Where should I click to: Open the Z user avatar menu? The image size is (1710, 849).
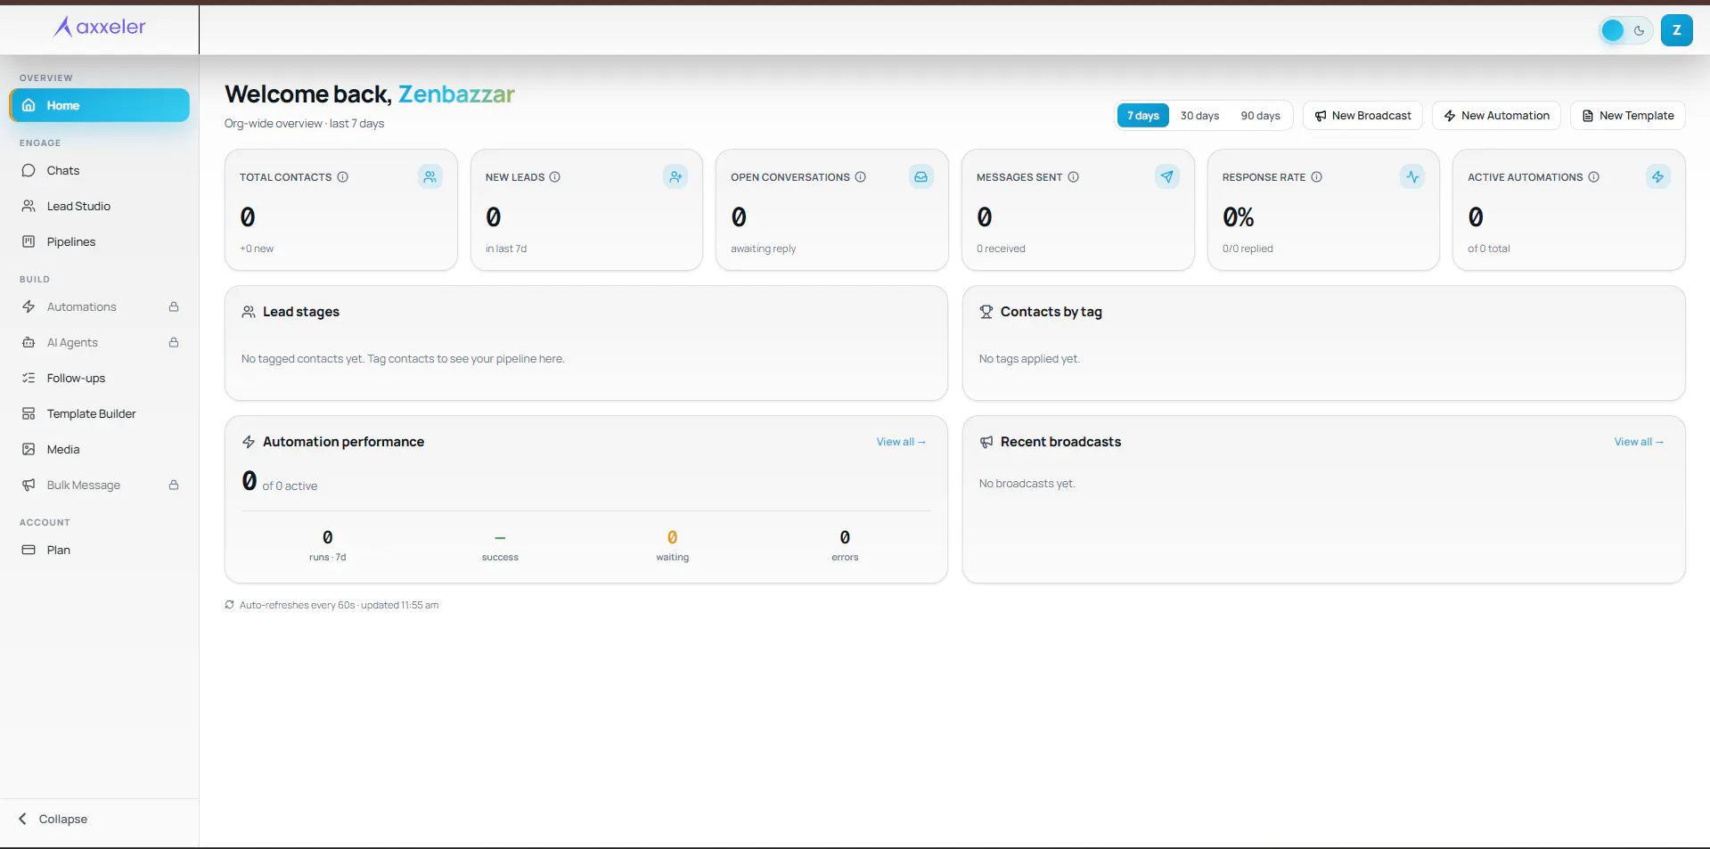pos(1676,30)
